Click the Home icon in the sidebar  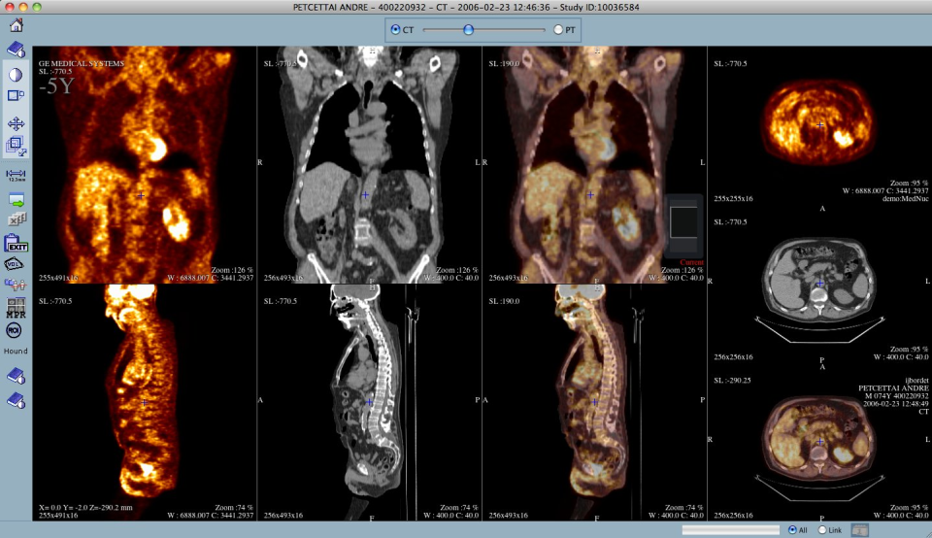(x=16, y=25)
